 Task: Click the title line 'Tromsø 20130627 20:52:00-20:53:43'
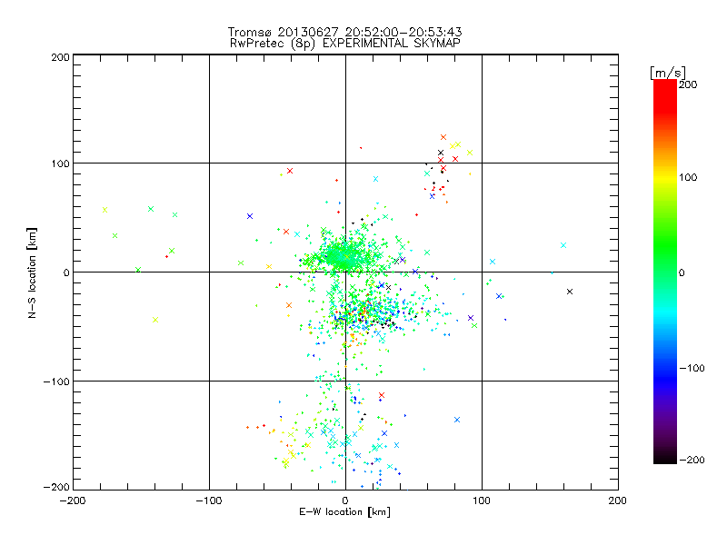(x=345, y=32)
